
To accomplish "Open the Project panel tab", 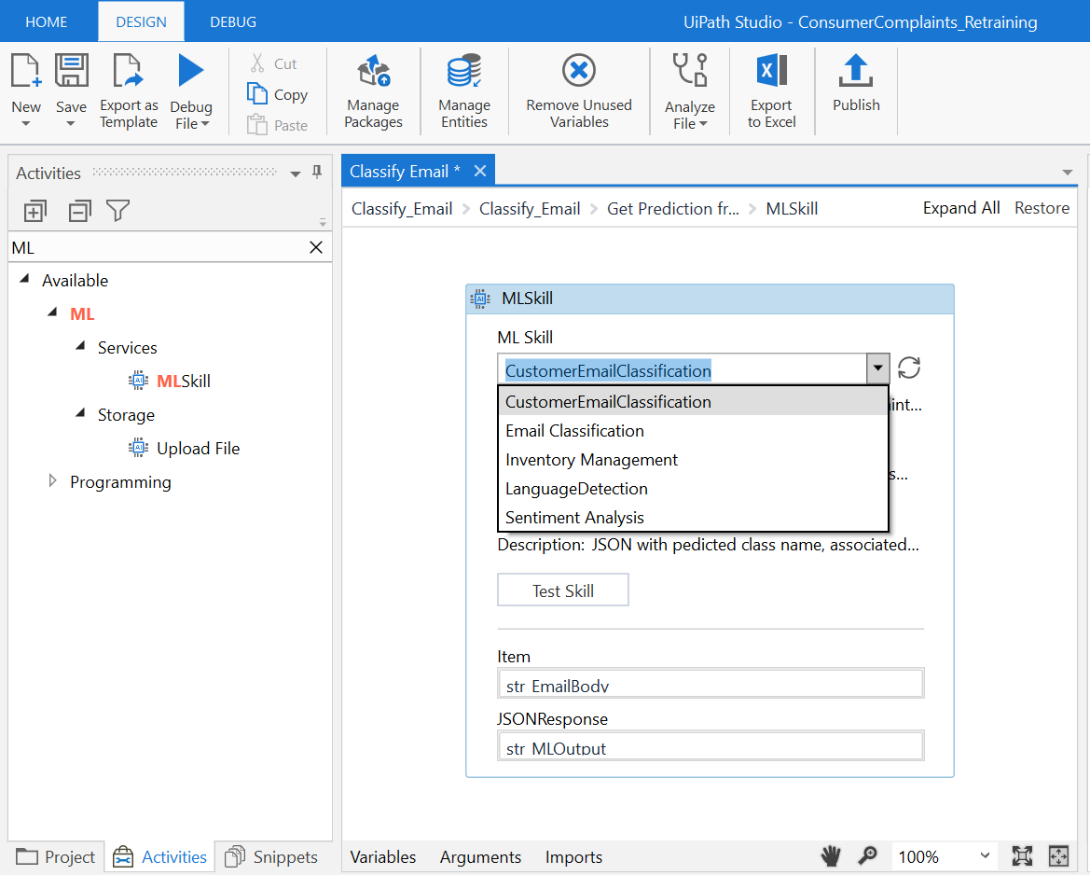I will coord(56,857).
